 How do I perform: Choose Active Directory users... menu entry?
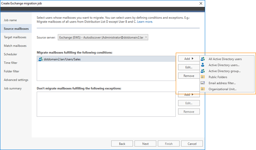[227, 65]
